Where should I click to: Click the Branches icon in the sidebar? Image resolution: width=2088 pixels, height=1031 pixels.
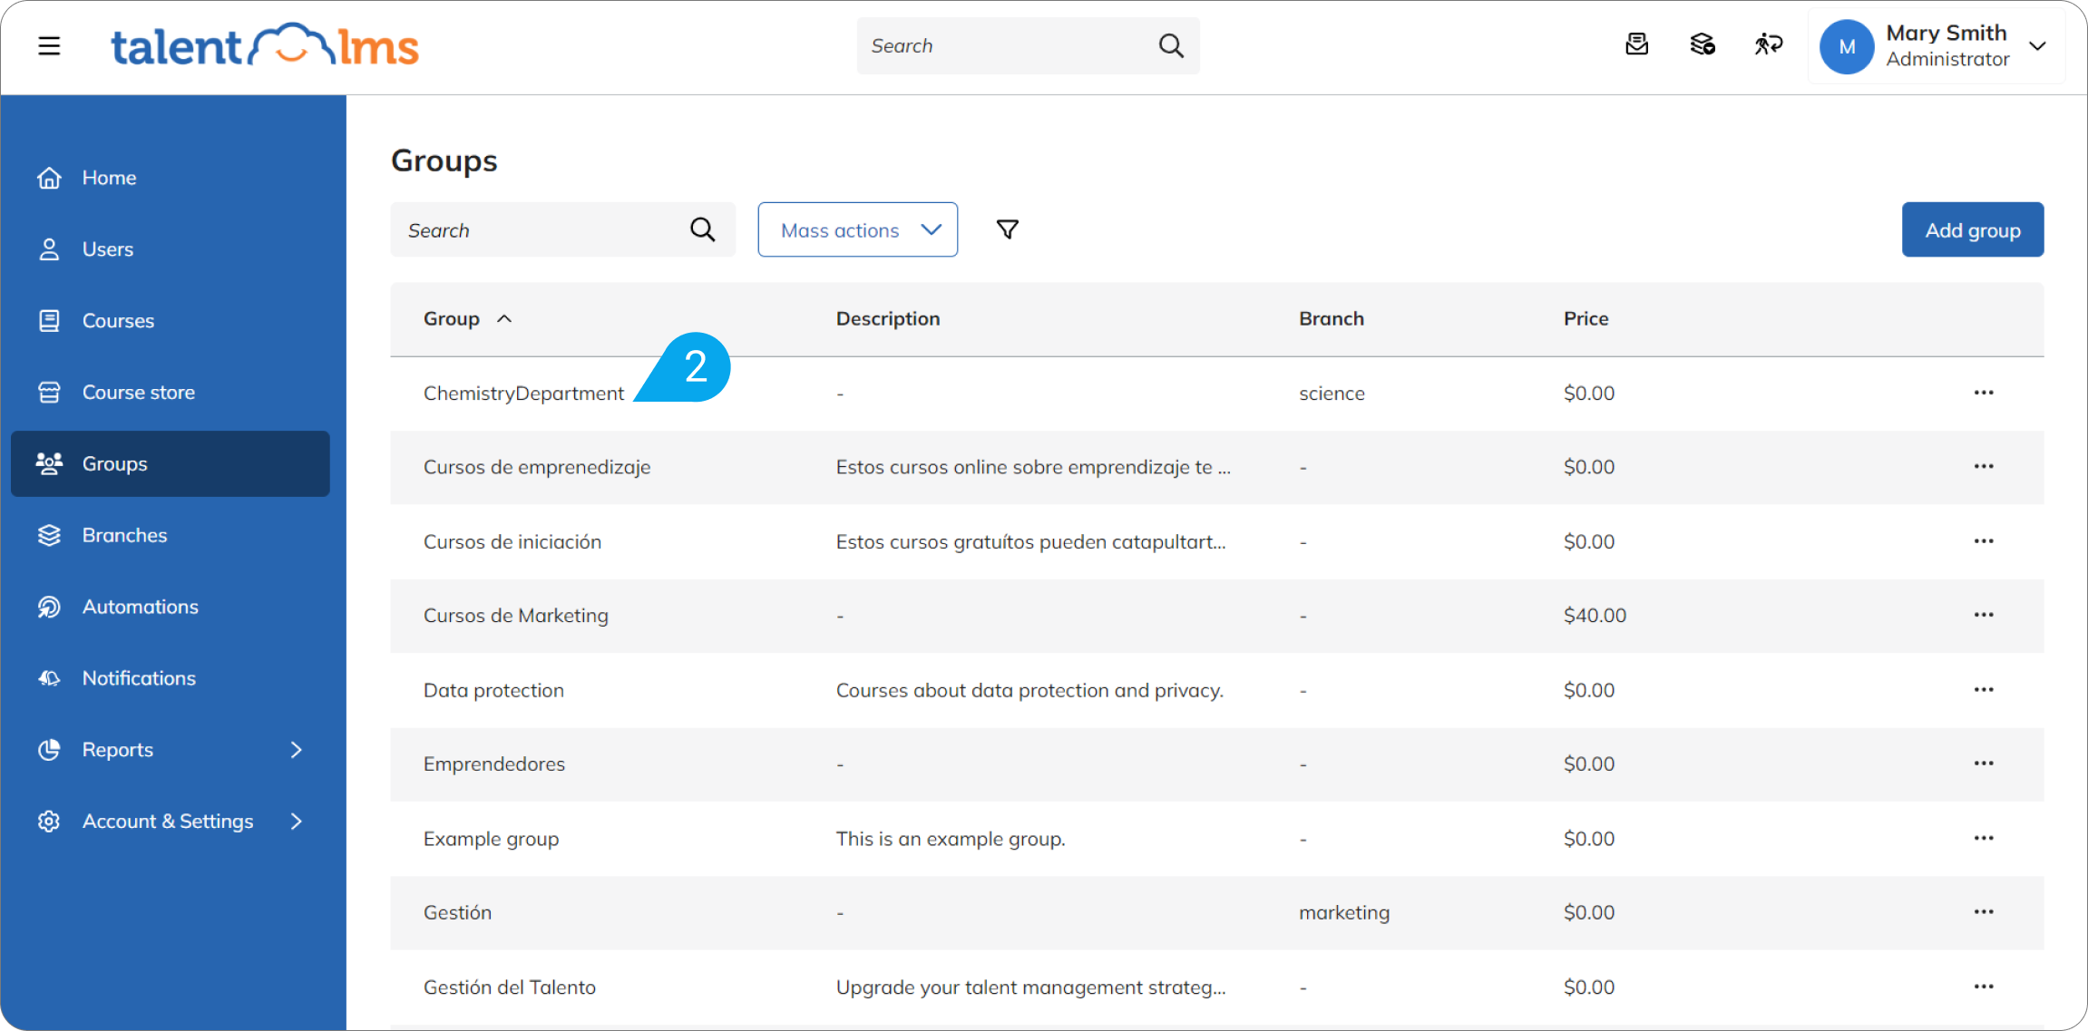49,535
